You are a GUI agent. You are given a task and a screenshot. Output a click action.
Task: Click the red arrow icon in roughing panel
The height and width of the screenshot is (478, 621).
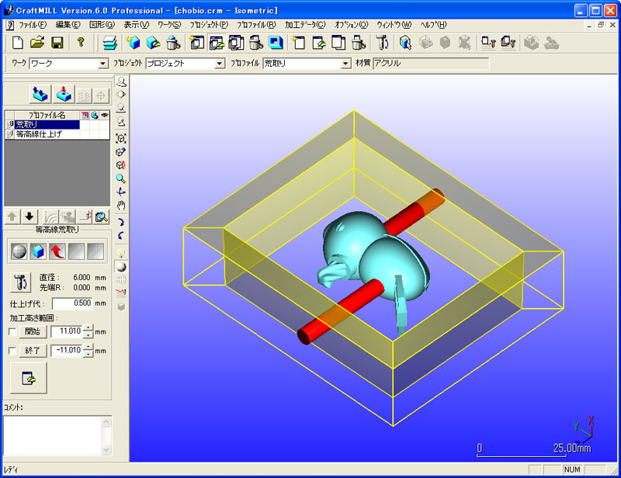click(x=56, y=251)
